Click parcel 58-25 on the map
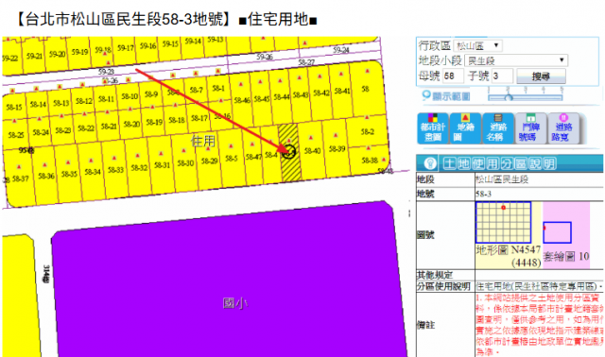The width and height of the screenshot is (605, 357). (16, 135)
